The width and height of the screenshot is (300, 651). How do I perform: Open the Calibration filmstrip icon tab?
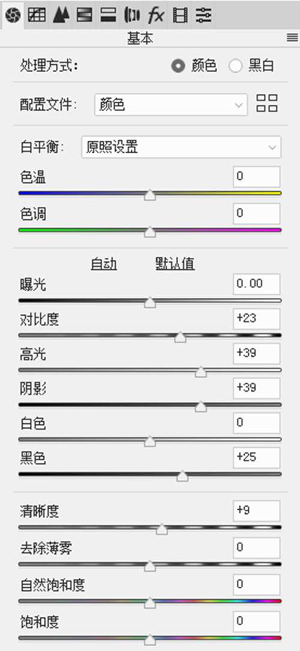tap(180, 16)
